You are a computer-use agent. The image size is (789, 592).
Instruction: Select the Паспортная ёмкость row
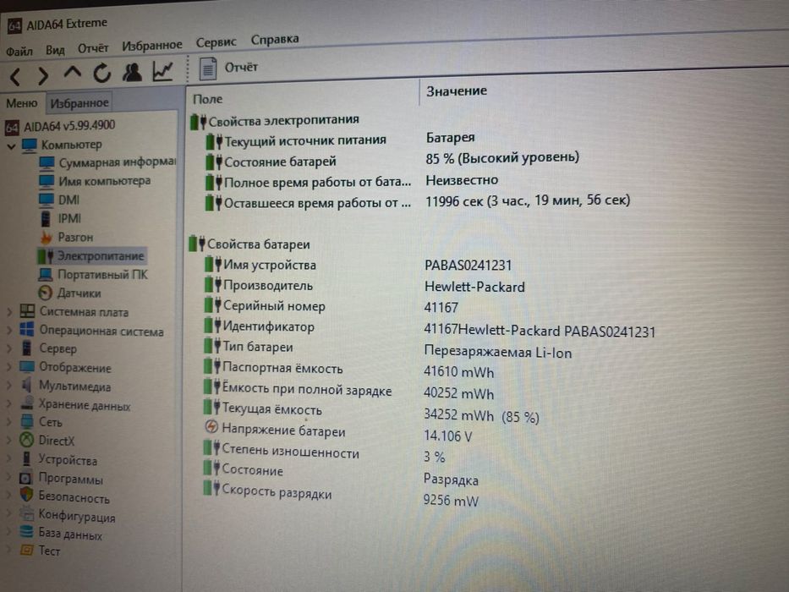(x=348, y=370)
